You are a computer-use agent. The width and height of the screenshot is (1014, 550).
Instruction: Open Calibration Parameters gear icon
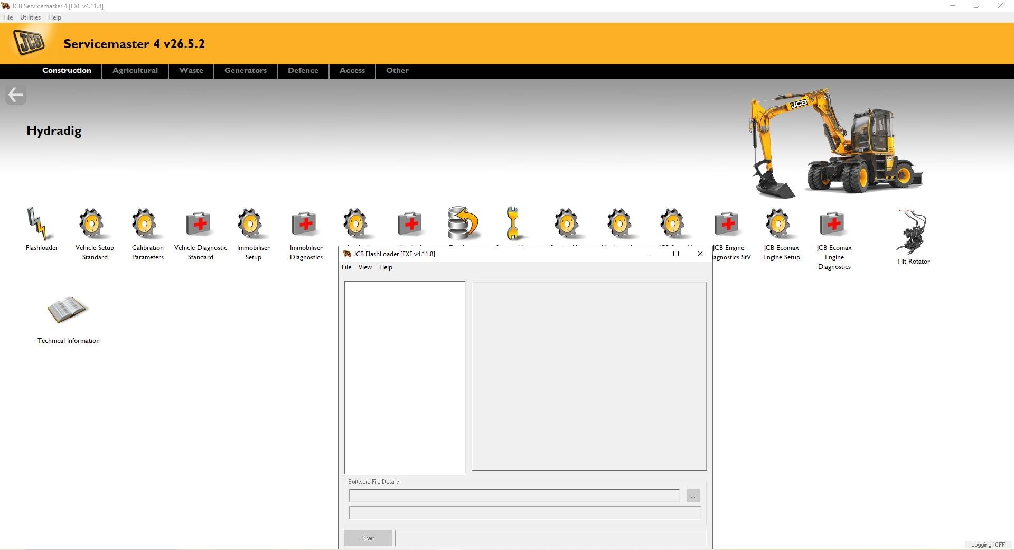pos(146,223)
